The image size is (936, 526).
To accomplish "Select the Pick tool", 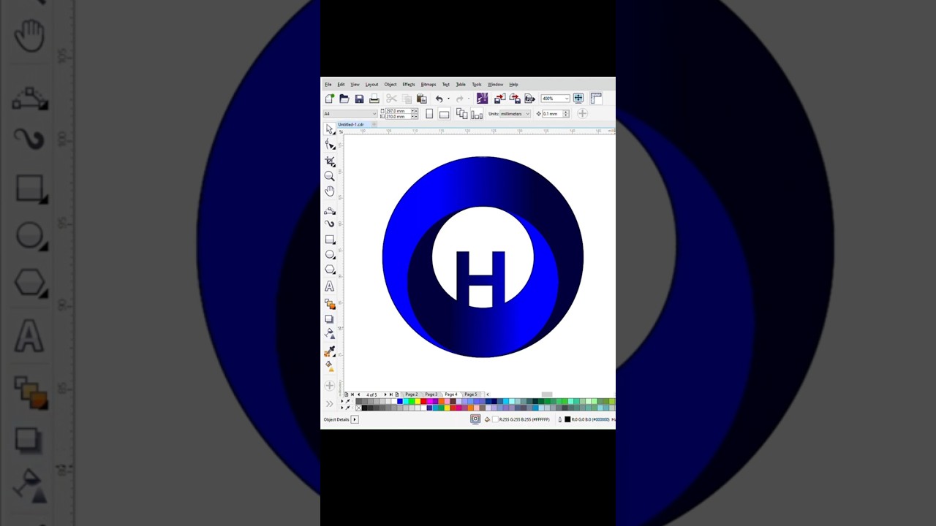I will 330,129.
